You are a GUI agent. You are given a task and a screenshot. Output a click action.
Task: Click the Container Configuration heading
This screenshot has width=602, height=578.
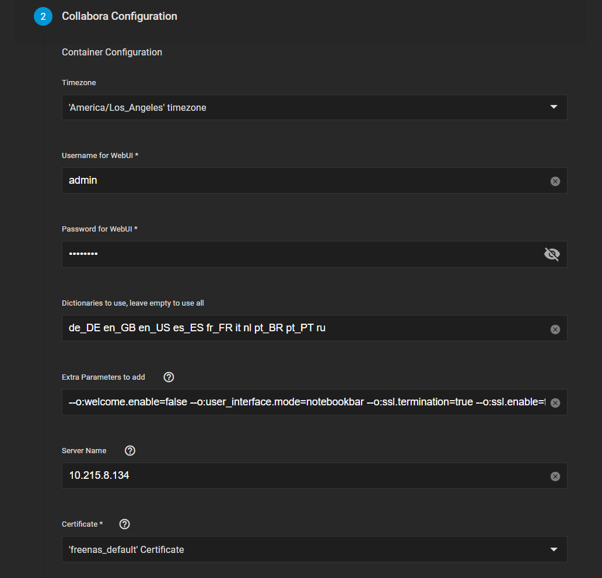tap(112, 52)
